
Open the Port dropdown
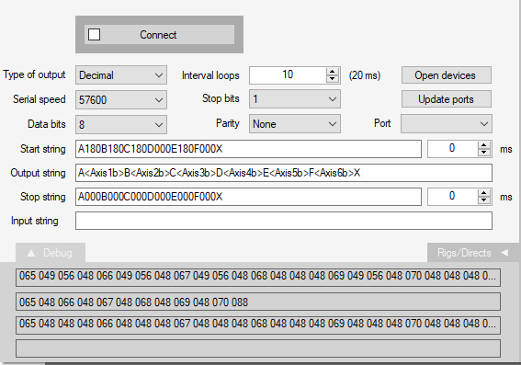[447, 124]
